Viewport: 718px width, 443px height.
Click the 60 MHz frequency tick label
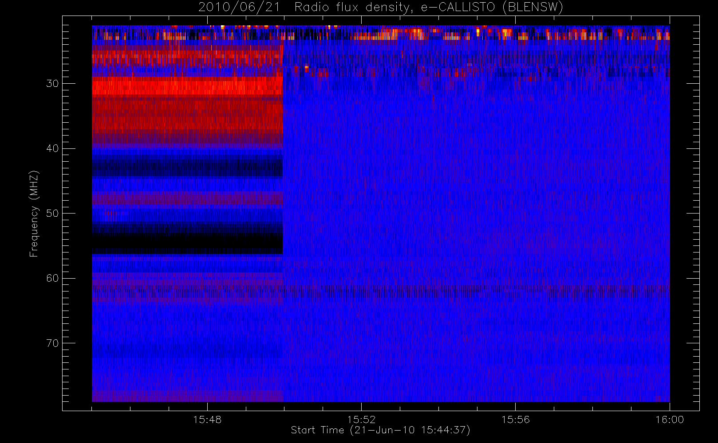[x=52, y=278]
